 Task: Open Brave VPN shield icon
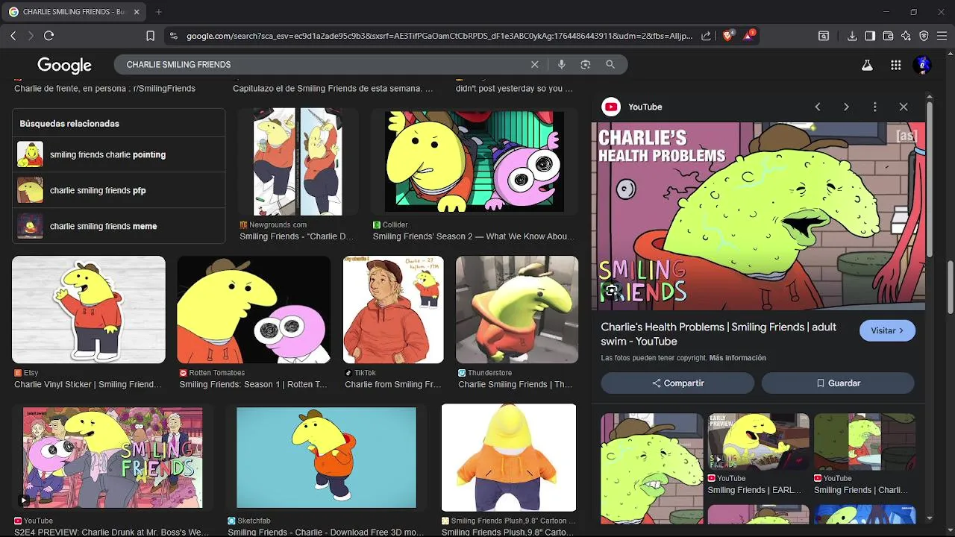[x=924, y=36]
